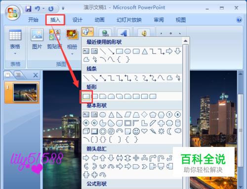Screen dimensions: 247x189
Task: Click the hyperlink globe icon
Action: tap(105, 33)
